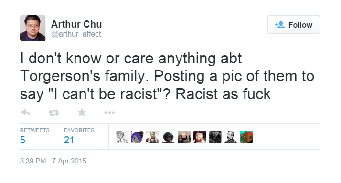Follow Arthur Chu with the Follow button
The width and height of the screenshot is (341, 183).
294,24
